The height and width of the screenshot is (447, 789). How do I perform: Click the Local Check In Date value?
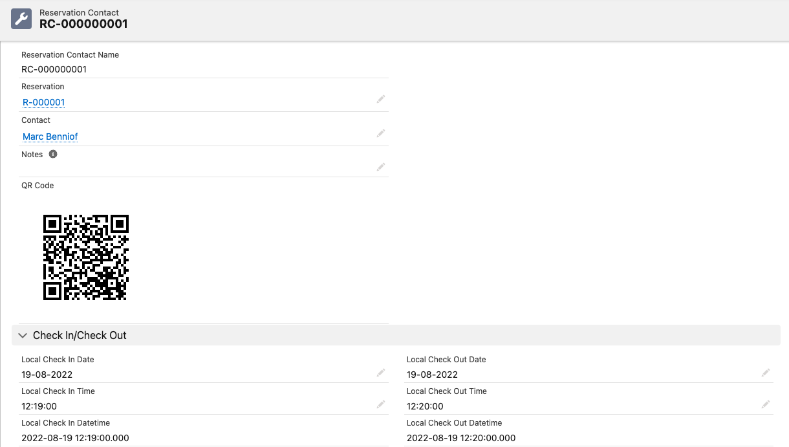point(47,375)
